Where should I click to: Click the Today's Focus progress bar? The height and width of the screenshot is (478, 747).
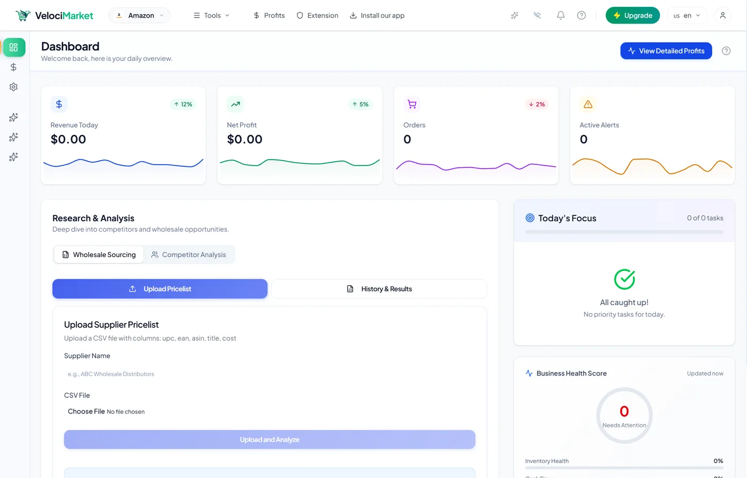pos(624,232)
